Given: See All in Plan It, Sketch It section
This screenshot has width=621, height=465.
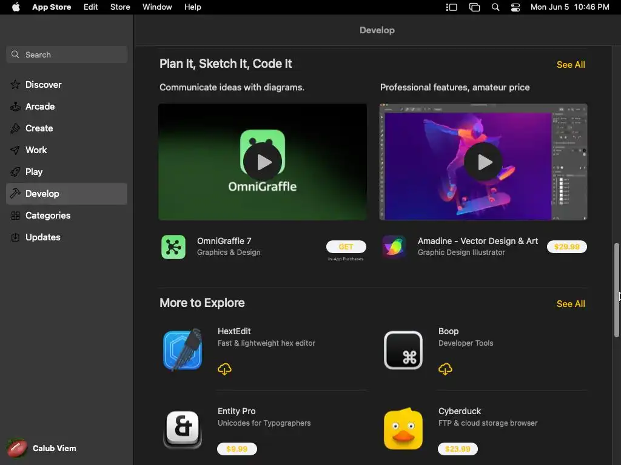Looking at the screenshot, I should [570, 65].
